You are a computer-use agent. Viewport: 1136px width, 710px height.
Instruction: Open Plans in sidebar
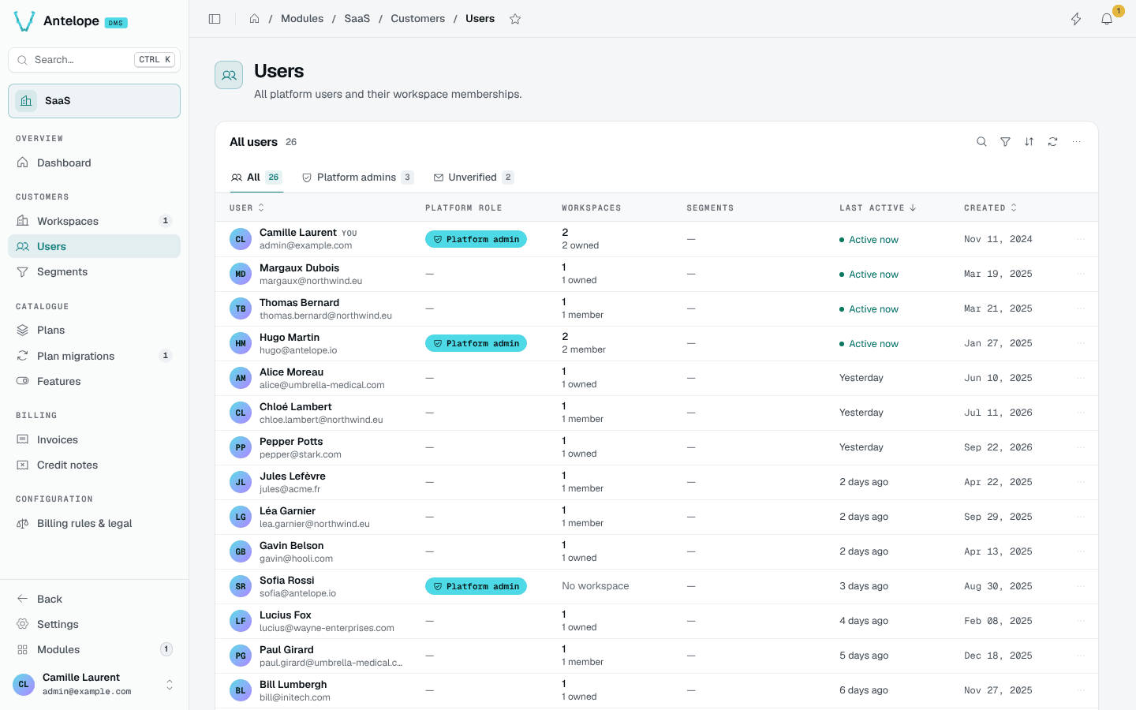coord(94,330)
